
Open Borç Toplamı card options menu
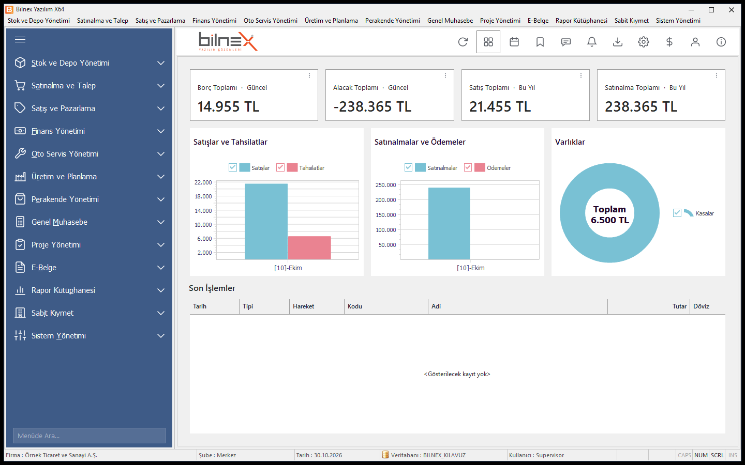309,75
